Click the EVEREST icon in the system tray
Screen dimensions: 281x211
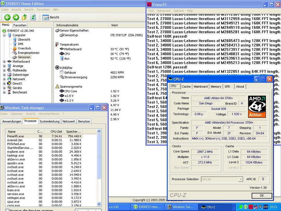[246, 207]
